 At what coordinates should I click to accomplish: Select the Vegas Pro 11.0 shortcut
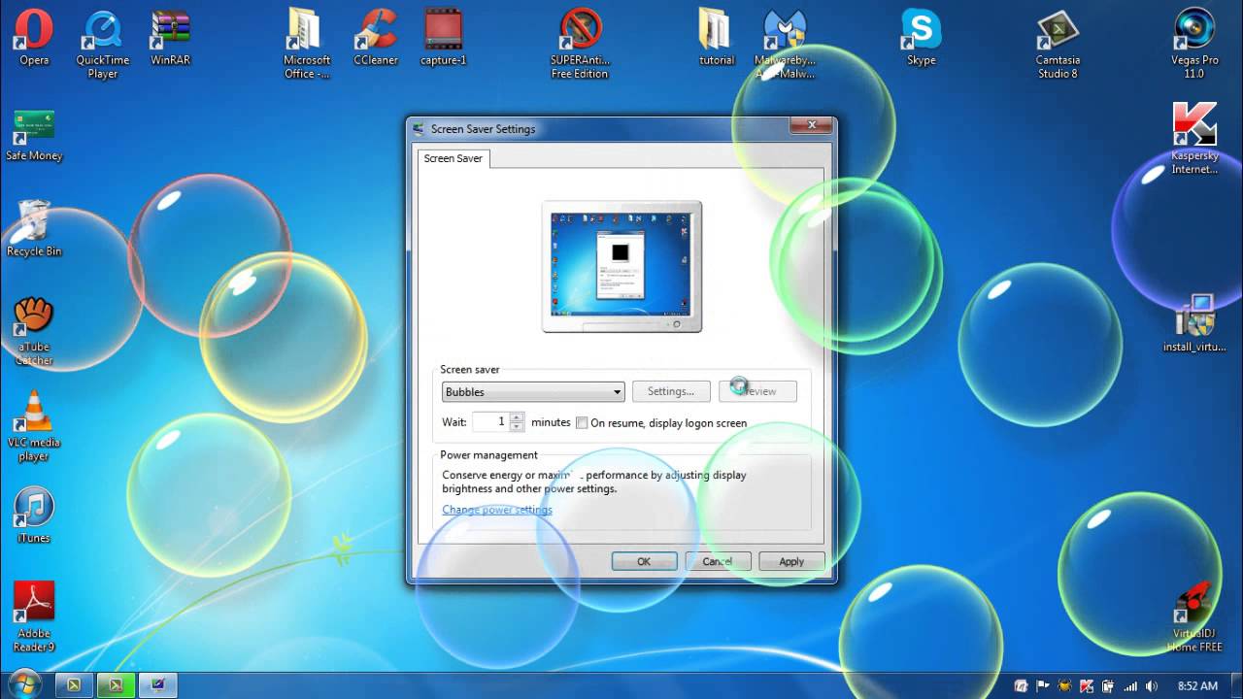tap(1194, 44)
